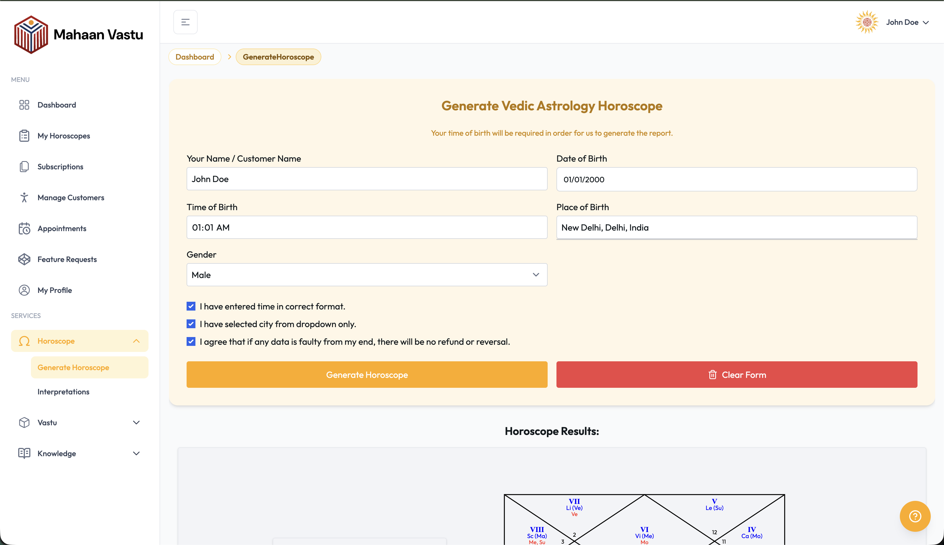Open Feature Requests menu item
The image size is (944, 545).
tap(80, 259)
